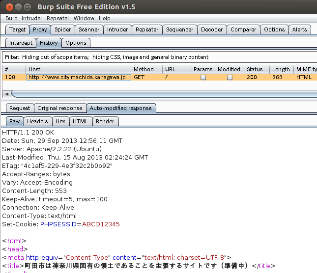Click the Filter bar to edit filters

click(x=159, y=57)
